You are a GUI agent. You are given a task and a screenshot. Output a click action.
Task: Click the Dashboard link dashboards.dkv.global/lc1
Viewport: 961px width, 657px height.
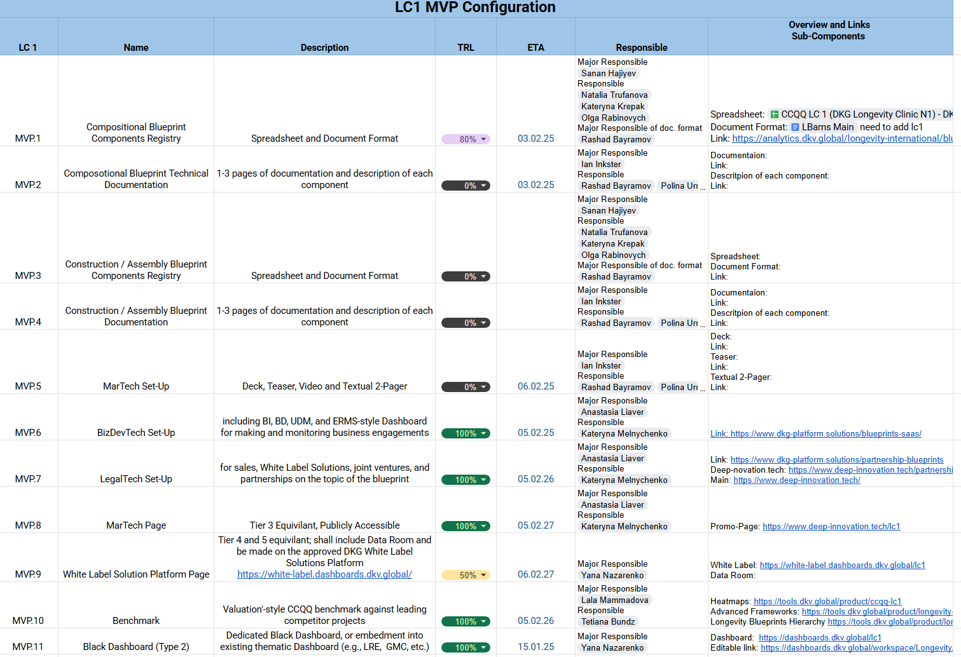pos(819,637)
